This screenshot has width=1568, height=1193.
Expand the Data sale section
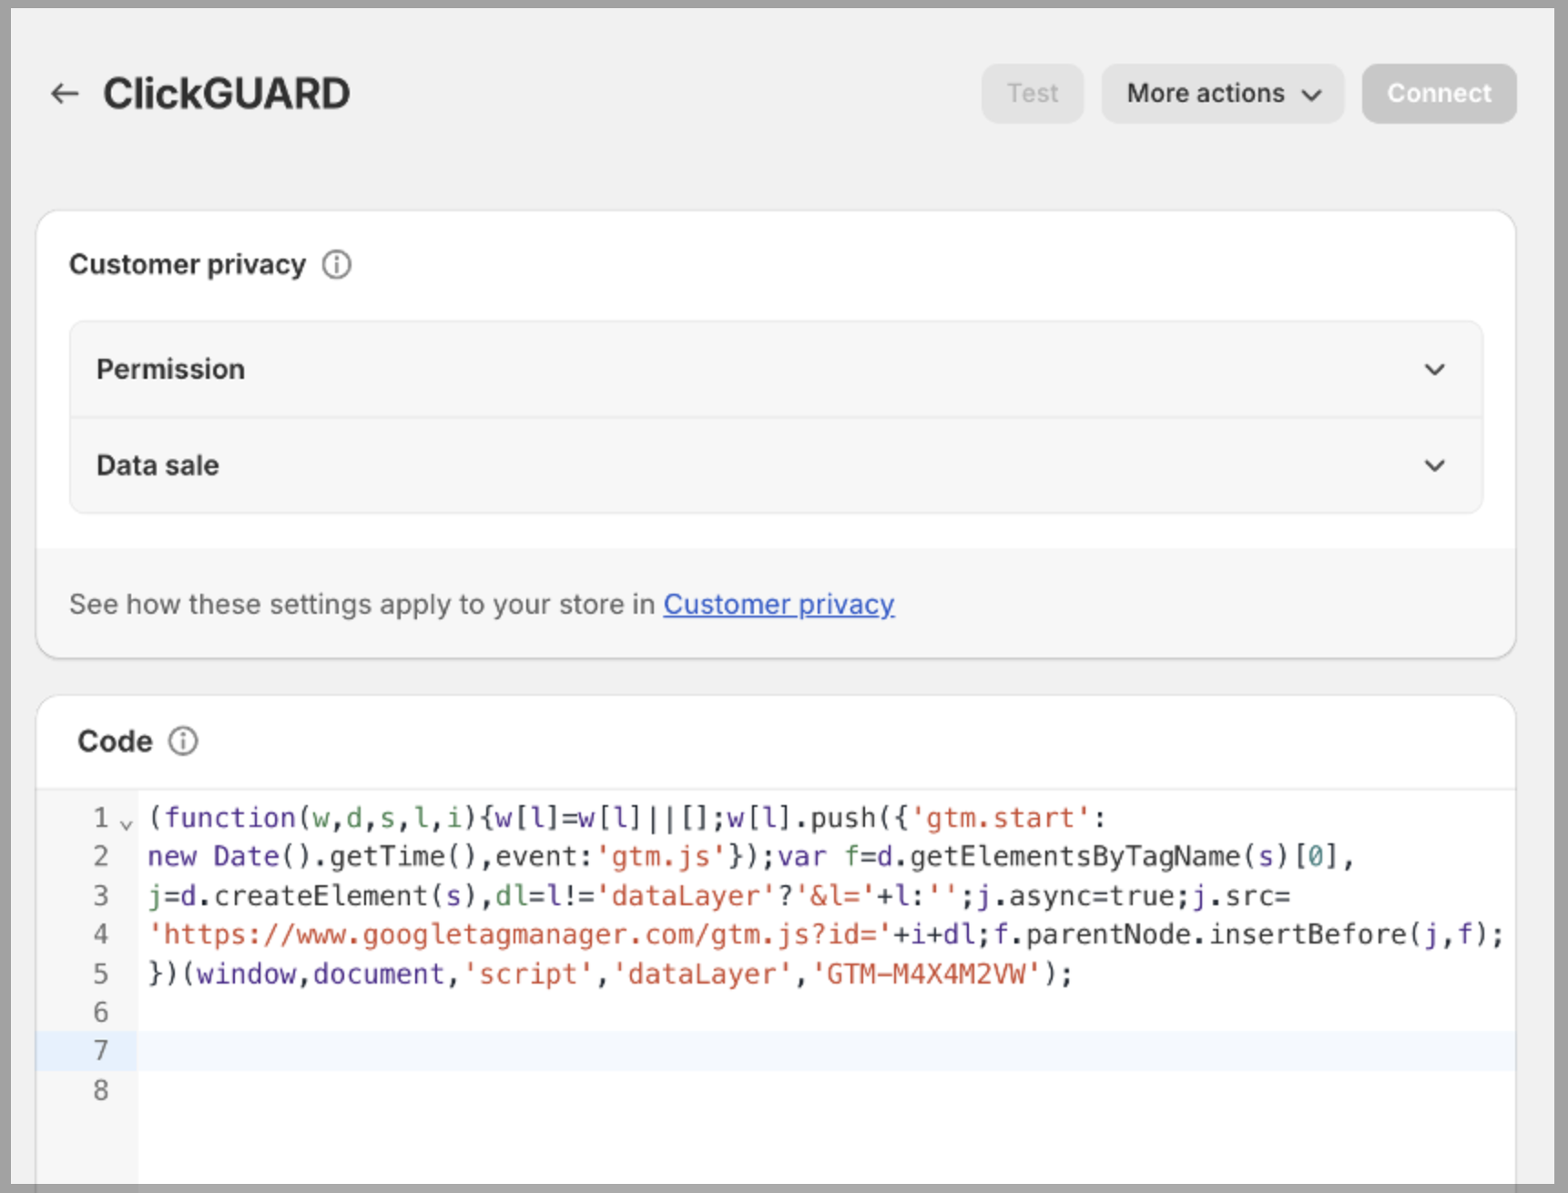click(776, 466)
